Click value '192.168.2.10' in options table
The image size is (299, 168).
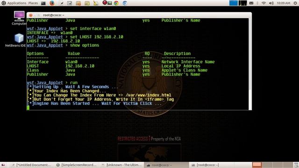coord(80,66)
